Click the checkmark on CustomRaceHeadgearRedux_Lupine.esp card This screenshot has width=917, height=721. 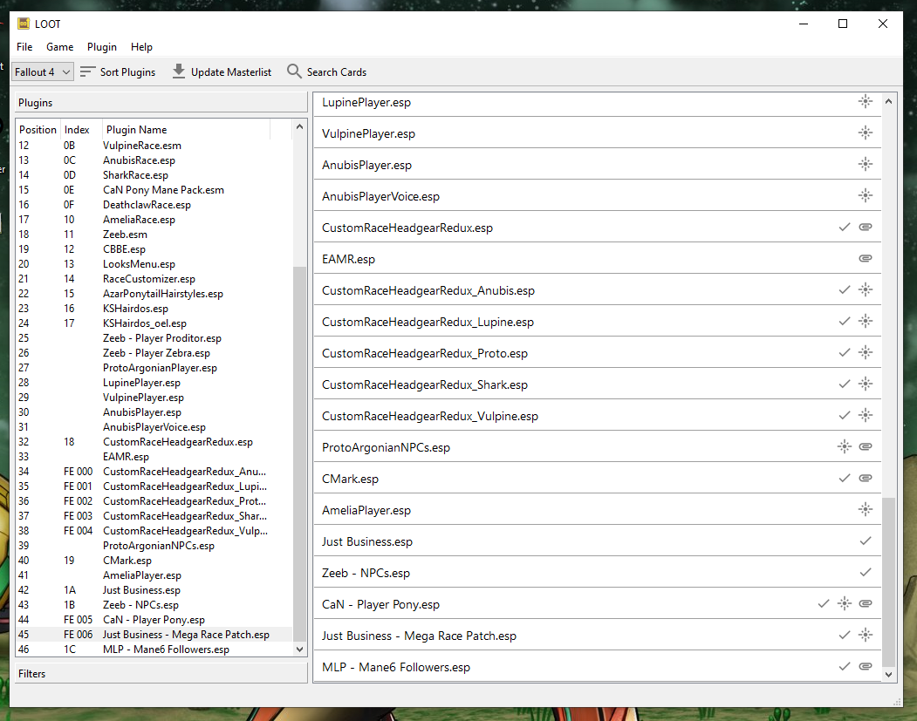point(845,322)
